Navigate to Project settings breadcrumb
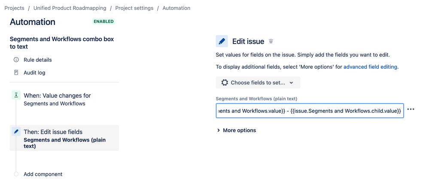 pyautogui.click(x=134, y=8)
